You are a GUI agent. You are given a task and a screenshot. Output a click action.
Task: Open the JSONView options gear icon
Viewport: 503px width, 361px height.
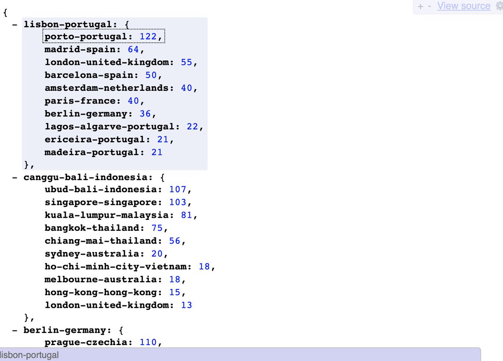pyautogui.click(x=499, y=6)
